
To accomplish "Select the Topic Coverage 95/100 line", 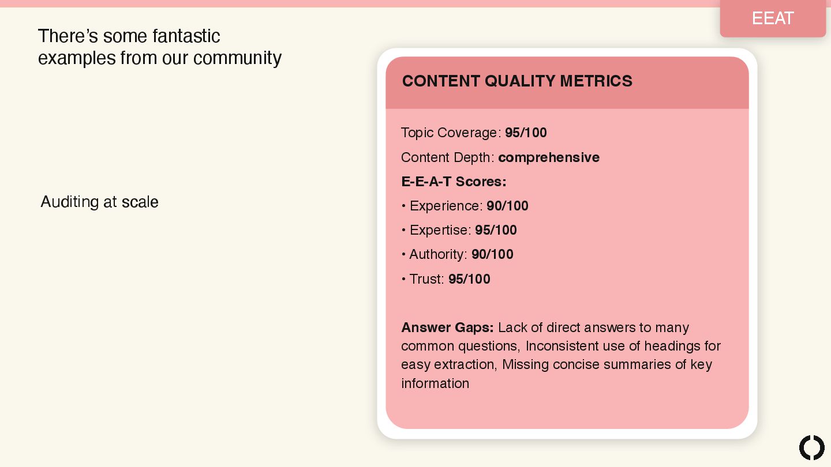I will pos(474,133).
